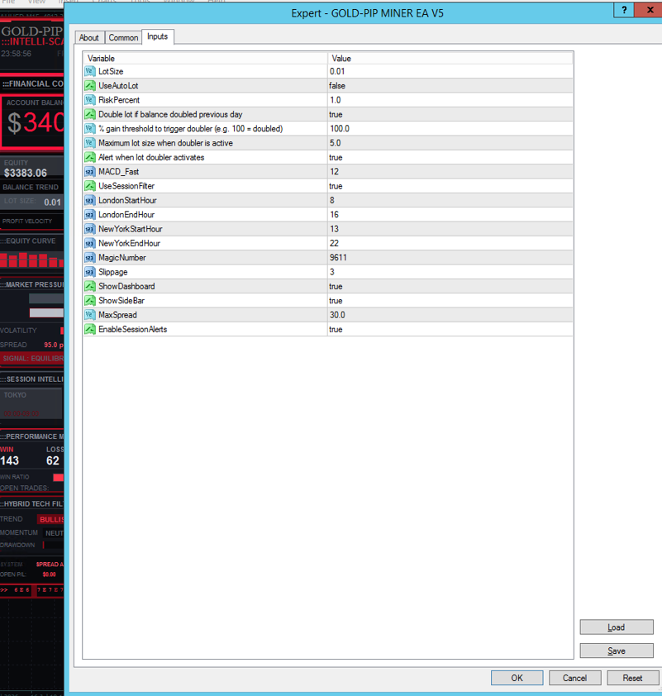Click the Value column header

click(450, 58)
